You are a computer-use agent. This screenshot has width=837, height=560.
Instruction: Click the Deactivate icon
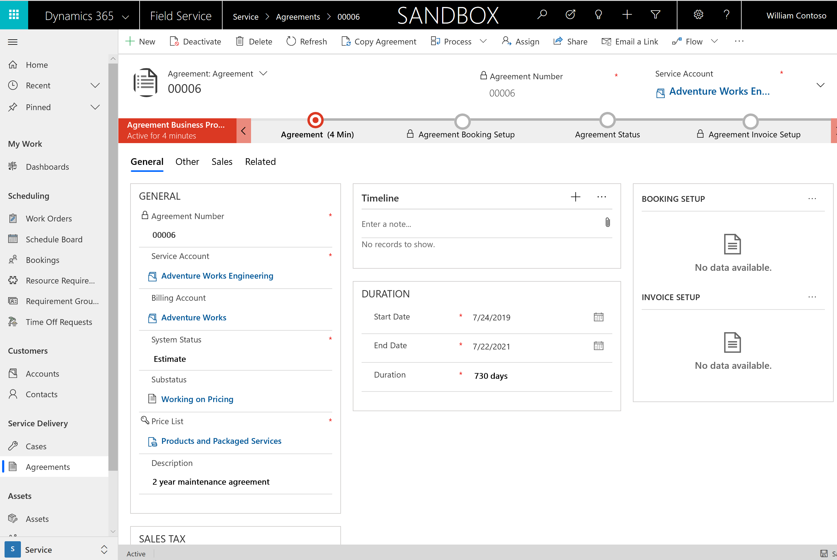pos(174,41)
